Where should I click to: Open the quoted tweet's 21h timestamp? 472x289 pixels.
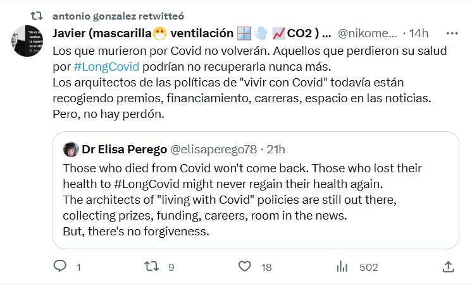[x=275, y=150]
